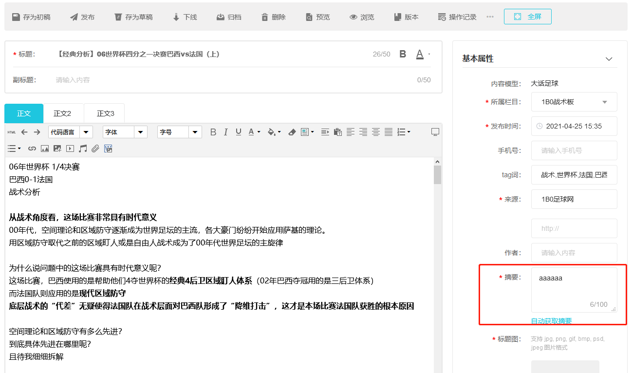Enter fullscreen mode (全屏)
The width and height of the screenshot is (632, 373).
coord(528,17)
